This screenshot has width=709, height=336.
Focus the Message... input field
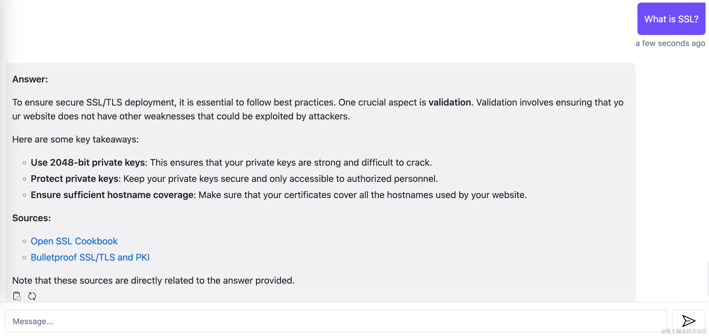pos(336,321)
